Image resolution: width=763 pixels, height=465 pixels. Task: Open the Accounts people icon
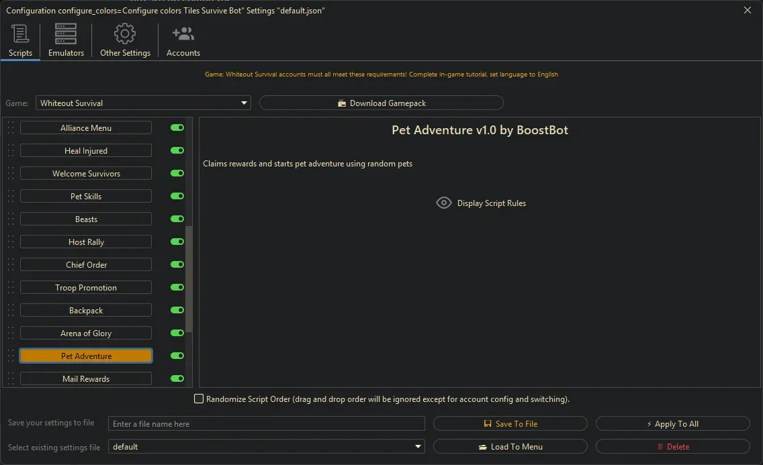point(183,34)
